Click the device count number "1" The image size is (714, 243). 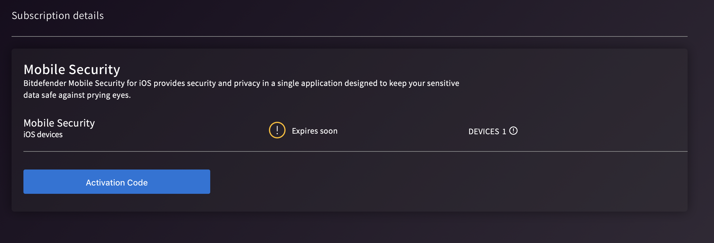pyautogui.click(x=504, y=132)
